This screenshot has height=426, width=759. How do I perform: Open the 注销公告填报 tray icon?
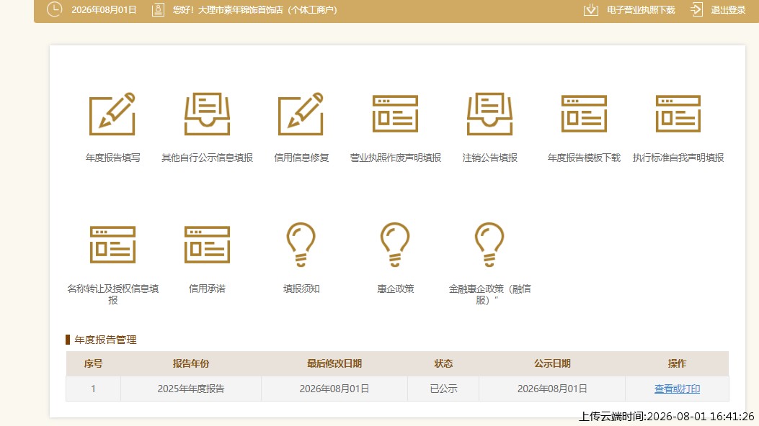[x=489, y=114]
